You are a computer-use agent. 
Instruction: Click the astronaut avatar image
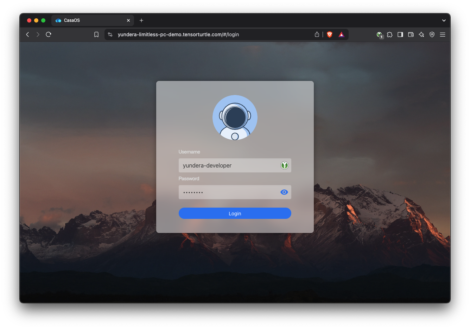[235, 118]
